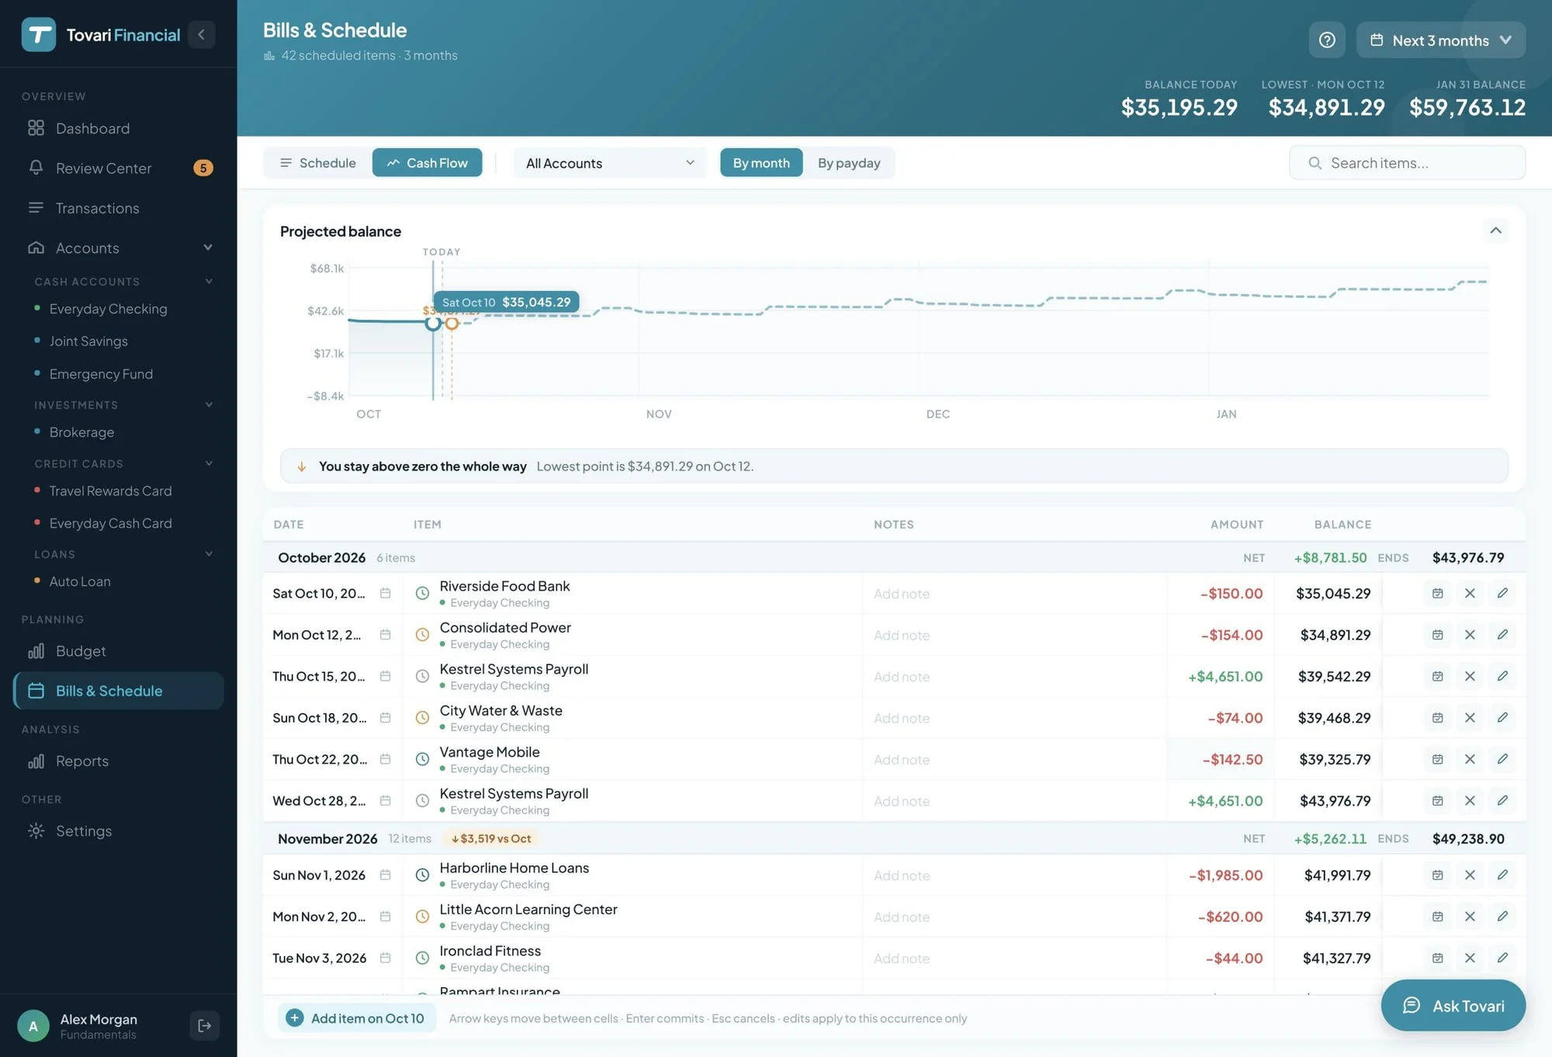Edit the Harborline Home Loans entry pencil
This screenshot has height=1057, width=1552.
coord(1502,875)
